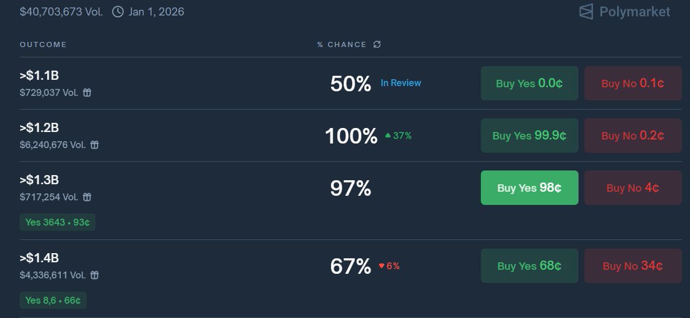Click the gift icon next to $717,254 Vol.
This screenshot has height=318, width=690.
[87, 197]
